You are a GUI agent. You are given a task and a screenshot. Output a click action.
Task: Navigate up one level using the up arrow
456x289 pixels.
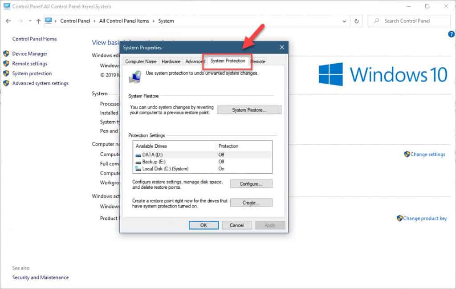(38, 21)
